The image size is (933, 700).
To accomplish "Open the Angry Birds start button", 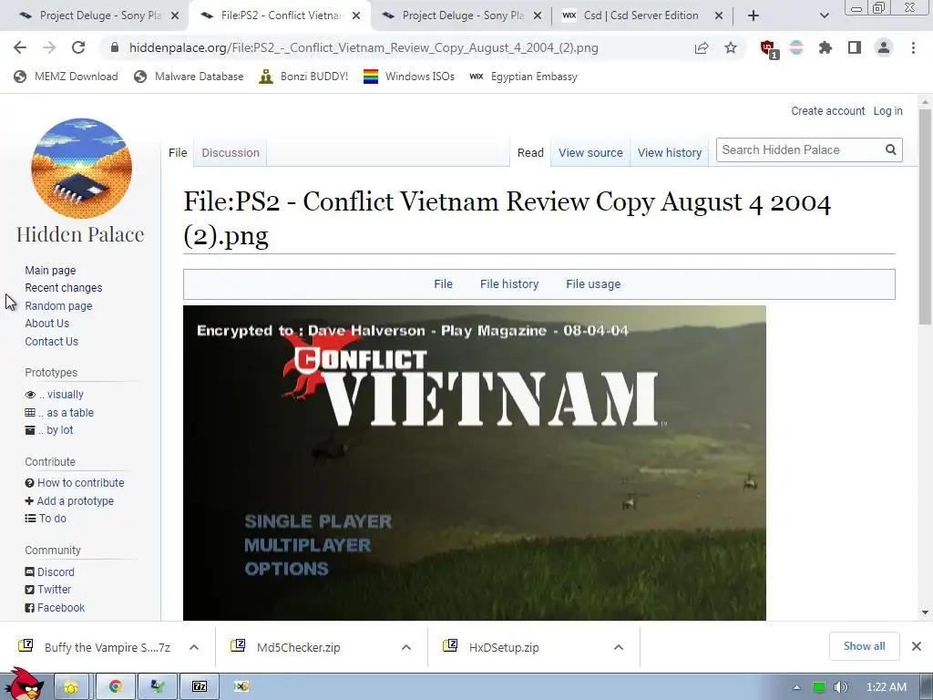I will click(24, 685).
